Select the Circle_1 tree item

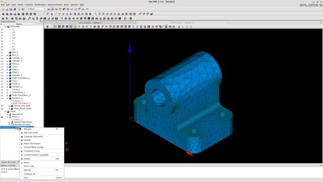pos(16,90)
